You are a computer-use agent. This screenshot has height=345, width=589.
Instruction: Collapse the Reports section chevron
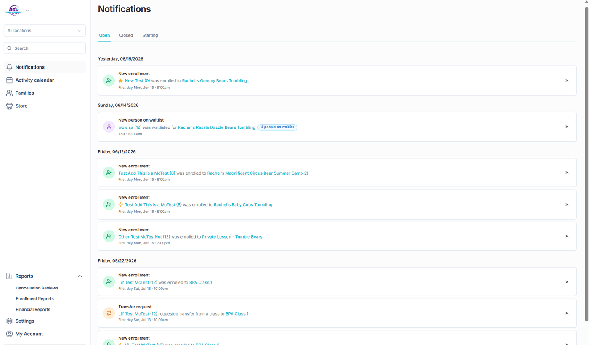[80, 276]
